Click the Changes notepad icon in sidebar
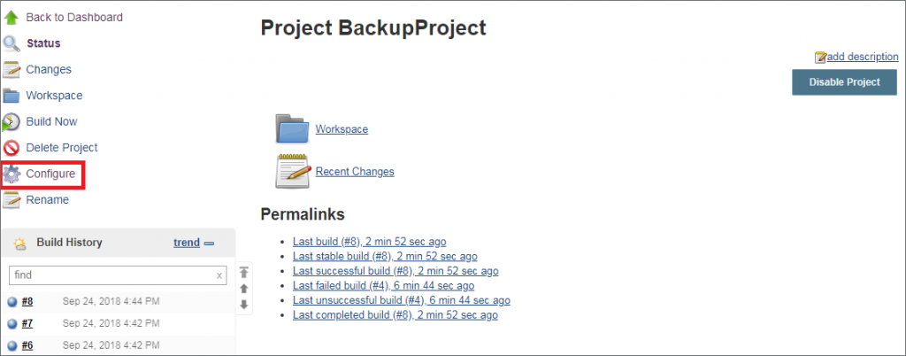The width and height of the screenshot is (906, 356). [12, 69]
